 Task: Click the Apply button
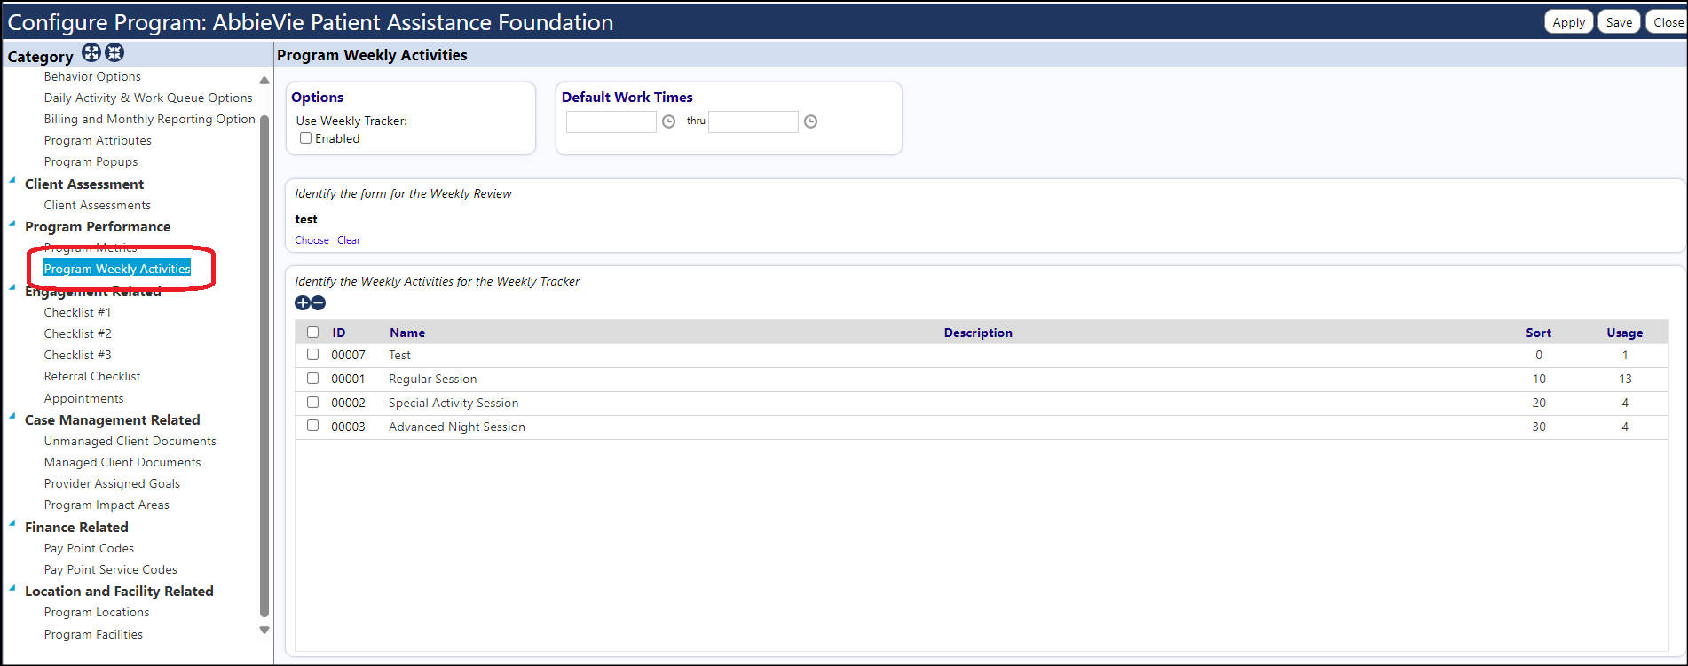point(1569,22)
